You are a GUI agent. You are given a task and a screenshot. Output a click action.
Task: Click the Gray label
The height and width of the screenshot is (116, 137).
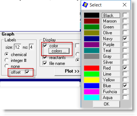(x=111, y=56)
